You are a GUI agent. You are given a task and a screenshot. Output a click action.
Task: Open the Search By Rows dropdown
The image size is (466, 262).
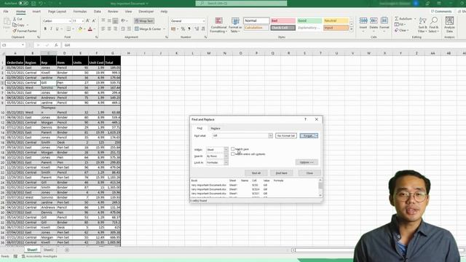226,156
